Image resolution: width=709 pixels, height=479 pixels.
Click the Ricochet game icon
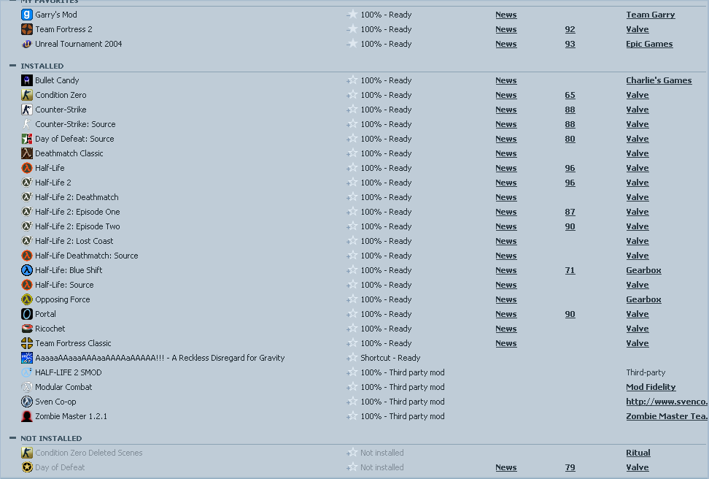27,329
